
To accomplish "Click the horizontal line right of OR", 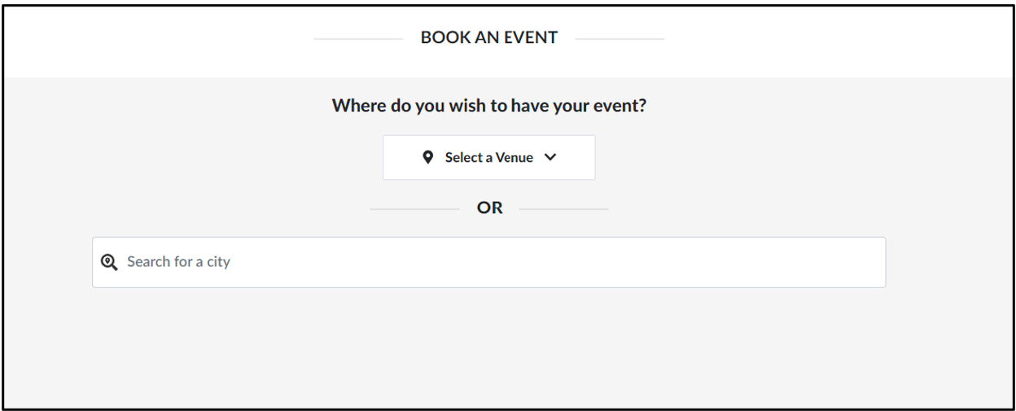I will pos(563,209).
